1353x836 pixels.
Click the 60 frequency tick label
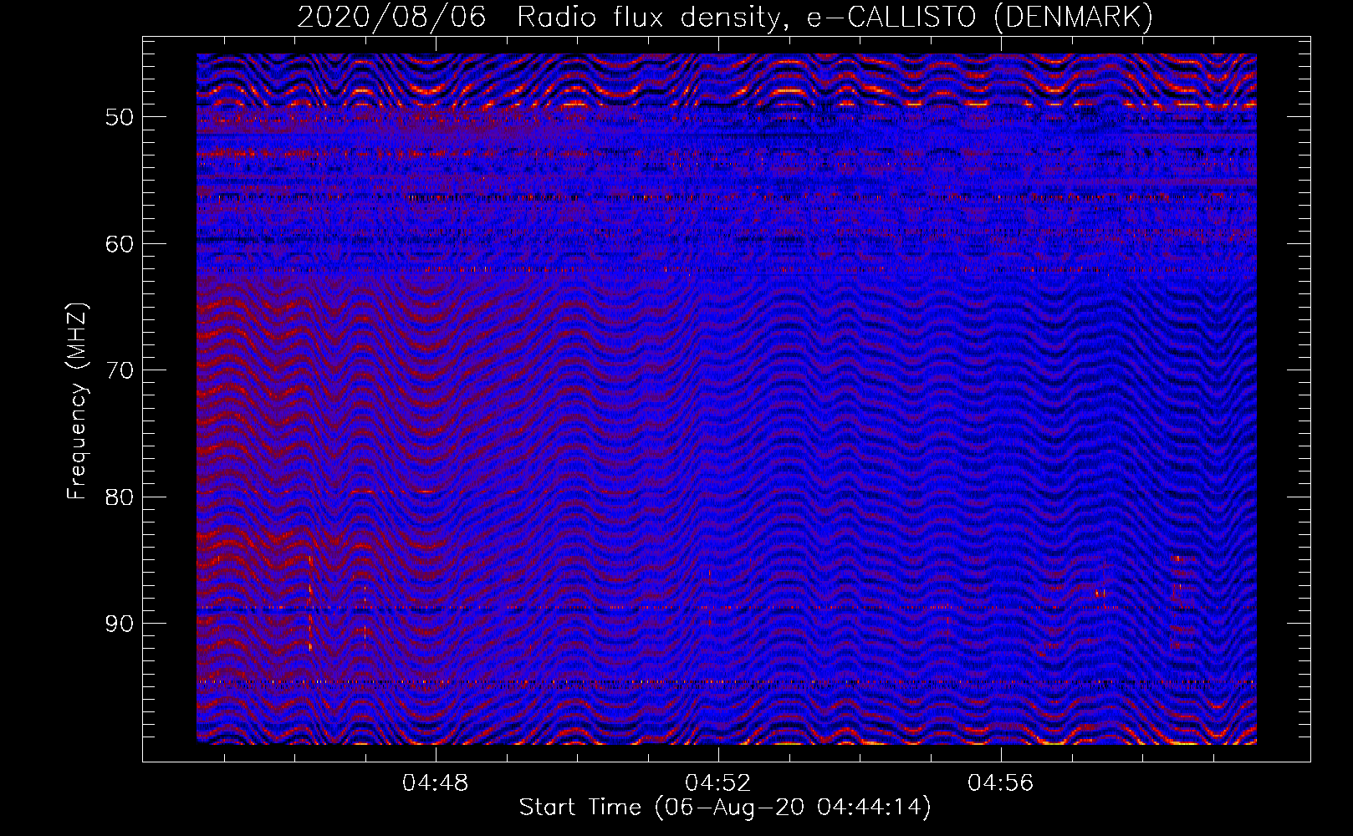click(120, 244)
